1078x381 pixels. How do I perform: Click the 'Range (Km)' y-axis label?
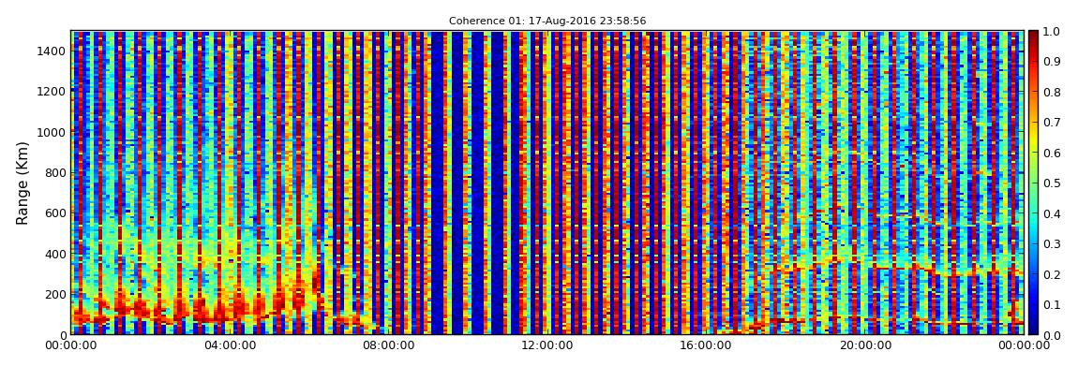tap(22, 183)
